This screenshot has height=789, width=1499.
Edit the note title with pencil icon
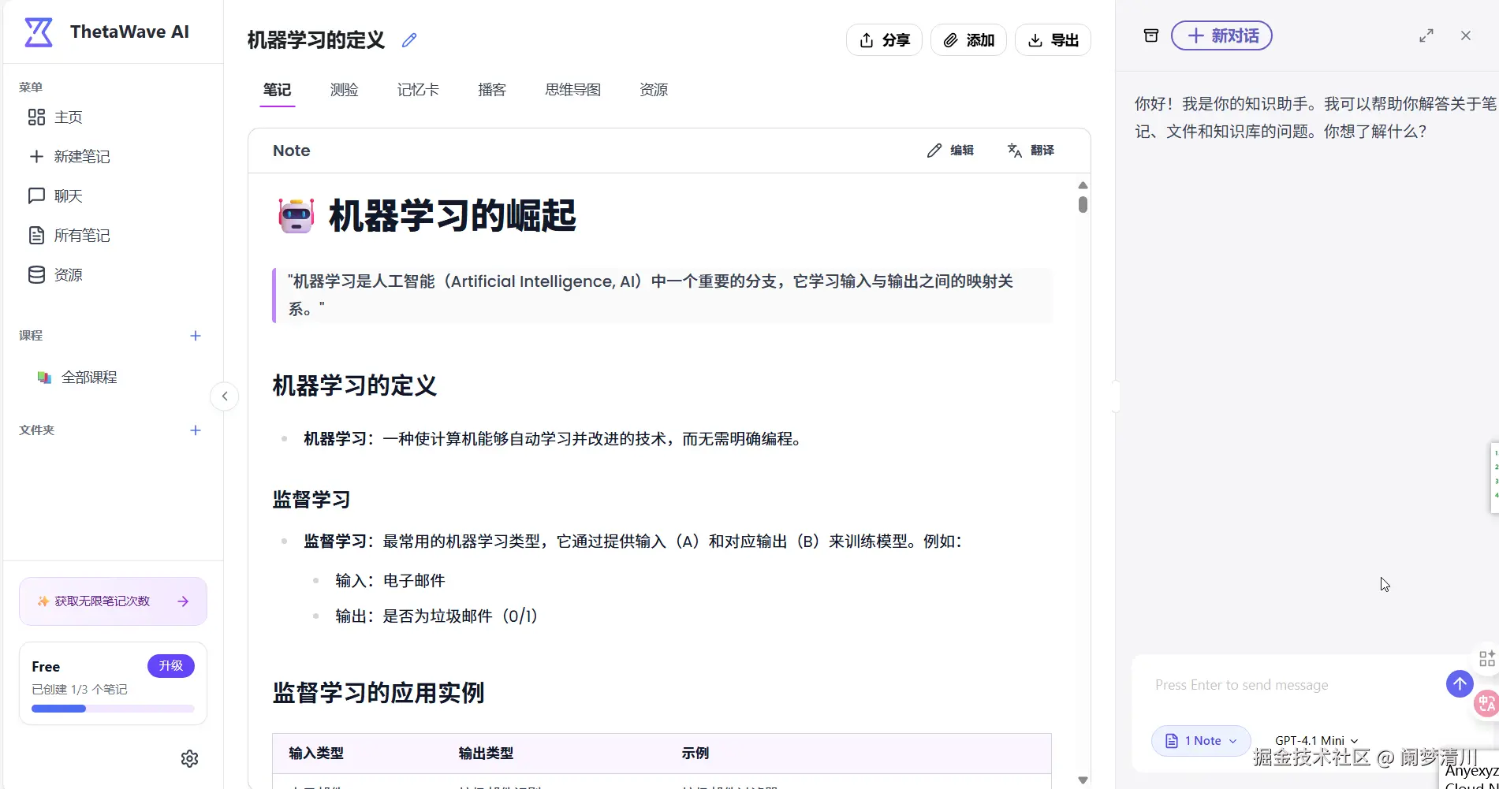click(x=408, y=40)
